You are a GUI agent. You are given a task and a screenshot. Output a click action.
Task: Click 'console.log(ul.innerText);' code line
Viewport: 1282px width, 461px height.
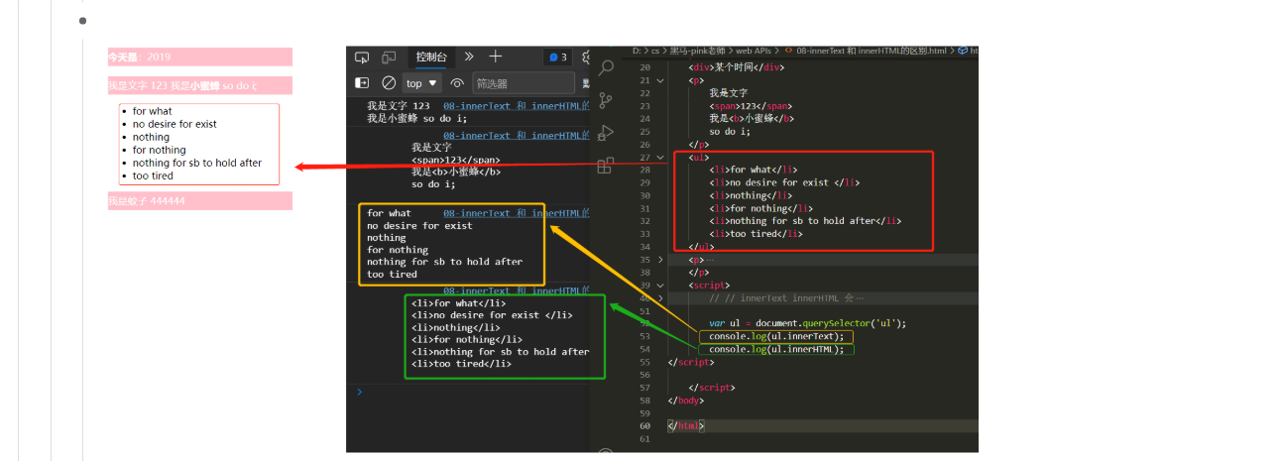coord(776,336)
